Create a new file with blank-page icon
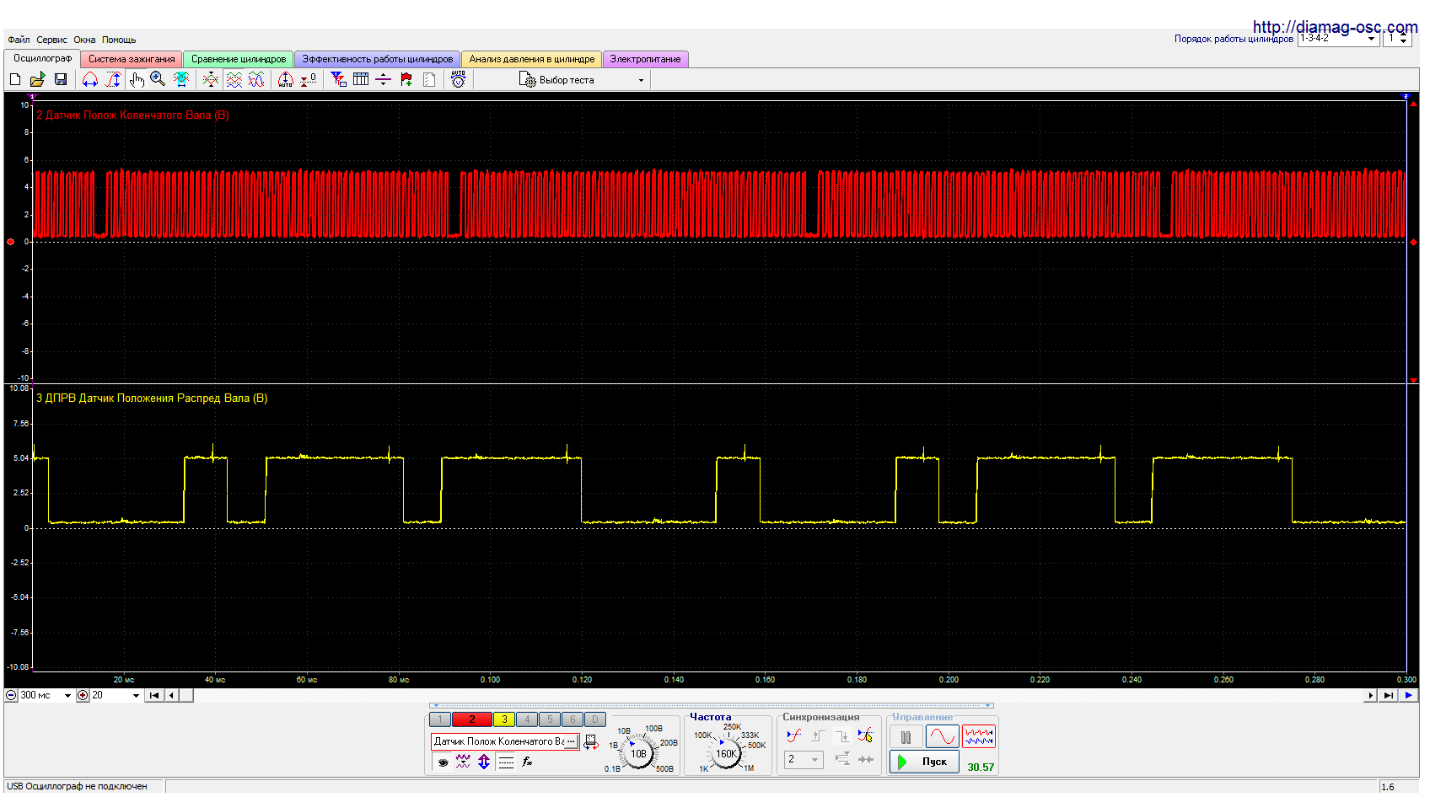 tap(14, 79)
